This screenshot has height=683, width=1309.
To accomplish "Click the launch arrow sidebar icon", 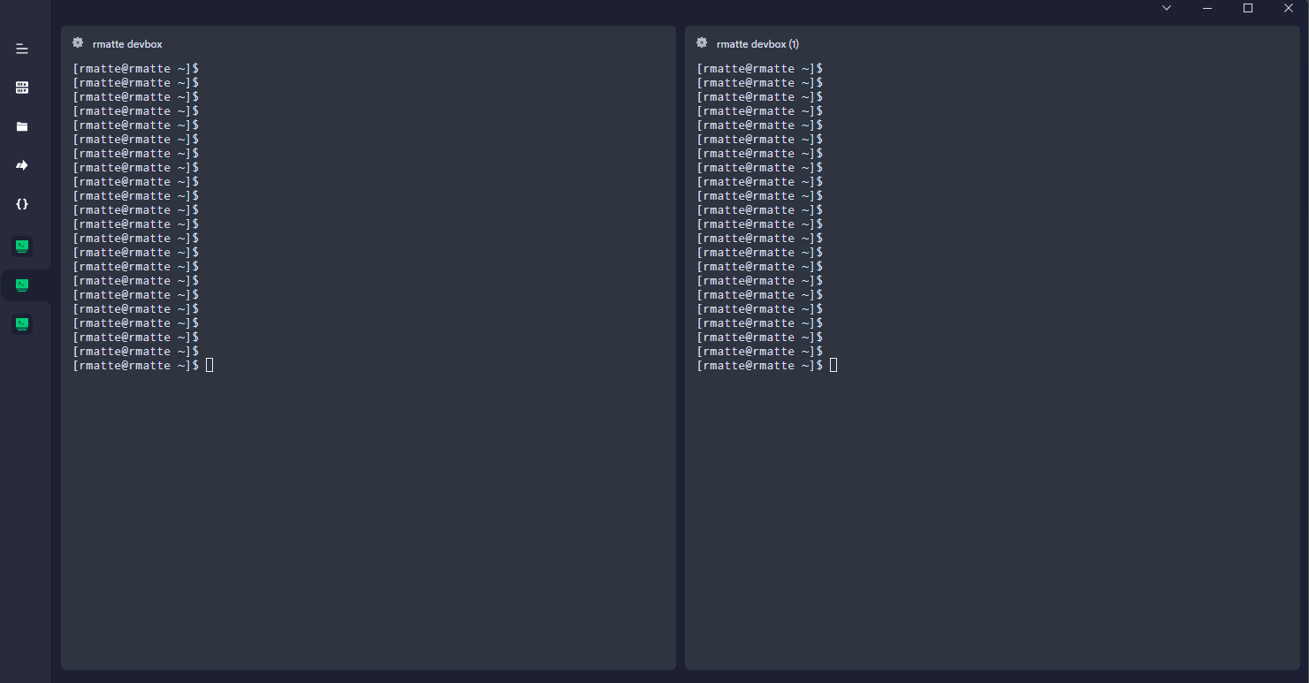I will (x=22, y=164).
